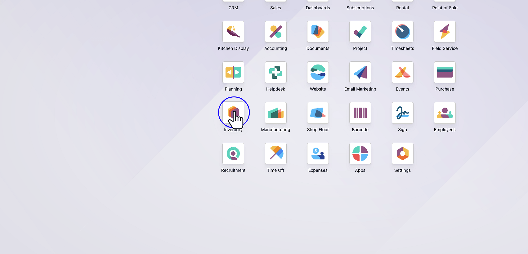Screen dimensions: 528x254
Task: Open the Recruitment app icon
Action: (x=233, y=154)
